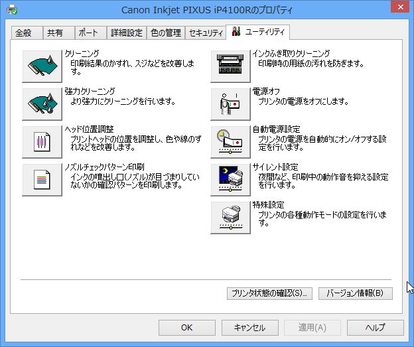The height and width of the screenshot is (347, 414).
Task: Click プリンタ状態の確認(S)... button
Action: (269, 293)
